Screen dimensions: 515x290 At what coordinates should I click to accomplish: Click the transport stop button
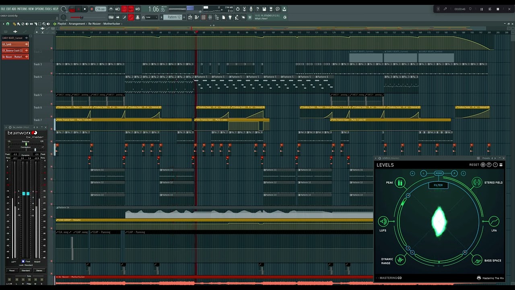(84, 9)
